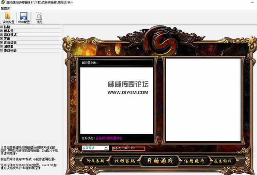
Task: Click the 注册账号 skin button
Action: [x=194, y=161]
